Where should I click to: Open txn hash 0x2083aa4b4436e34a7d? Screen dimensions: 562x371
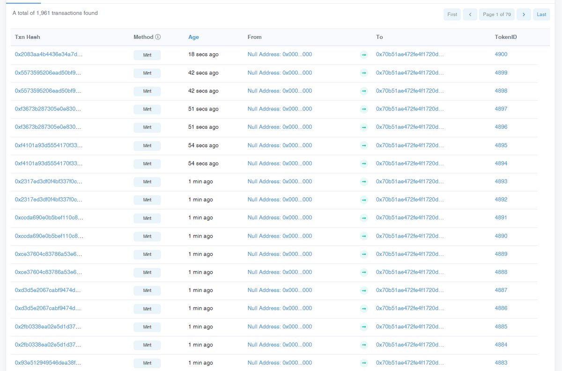(x=49, y=54)
